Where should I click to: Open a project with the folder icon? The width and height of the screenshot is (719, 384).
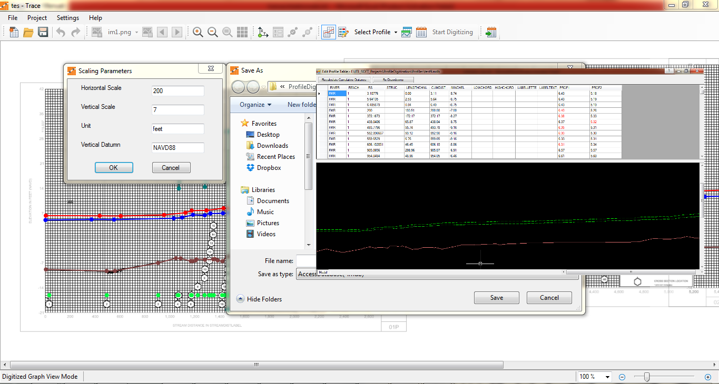(28, 32)
